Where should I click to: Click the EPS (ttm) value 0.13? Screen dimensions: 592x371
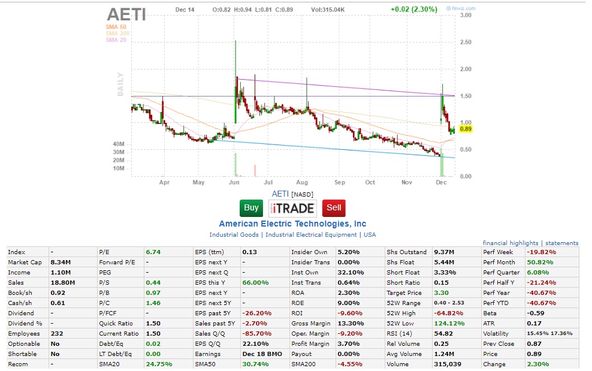tap(249, 252)
